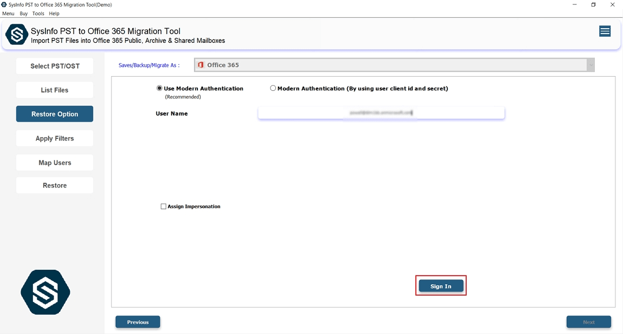Click the Next button
623x334 pixels.
(x=589, y=322)
